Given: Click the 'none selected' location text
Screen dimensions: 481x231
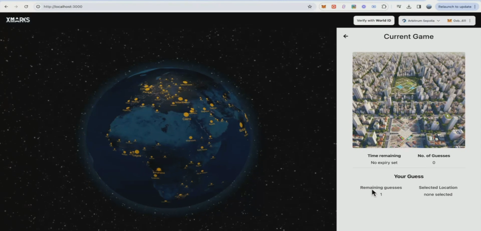Looking at the screenshot, I should [x=438, y=194].
